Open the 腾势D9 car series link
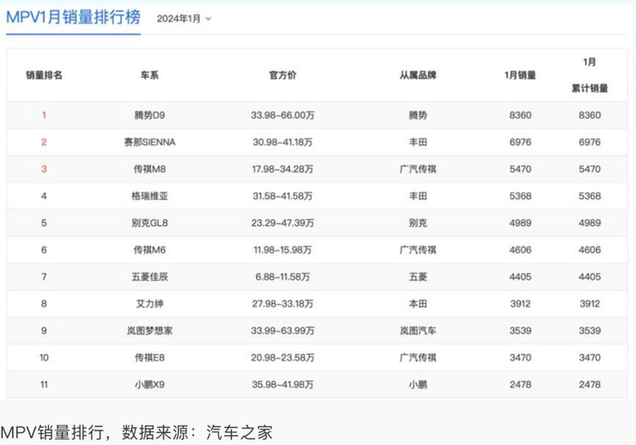This screenshot has width=636, height=445. (149, 115)
